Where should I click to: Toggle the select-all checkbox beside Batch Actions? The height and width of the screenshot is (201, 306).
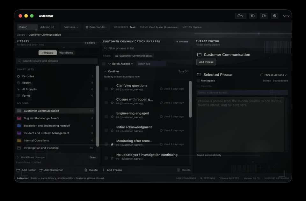104,64
